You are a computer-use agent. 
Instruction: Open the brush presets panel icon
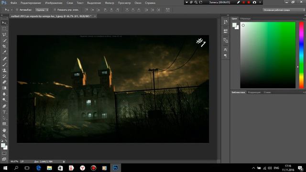tap(225, 40)
